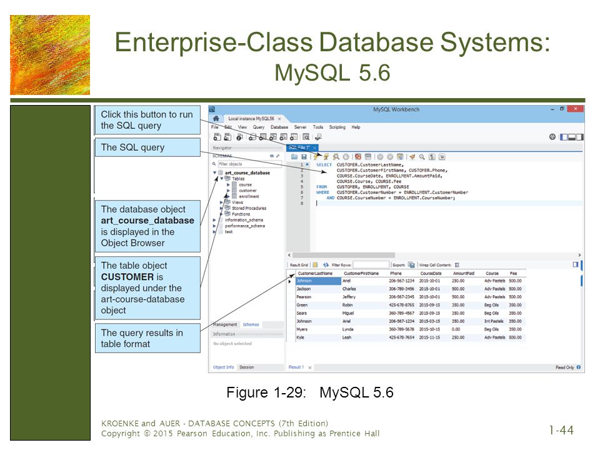Viewport: 600px width, 450px height.
Task: Export recordset to file icon
Action: [411, 265]
